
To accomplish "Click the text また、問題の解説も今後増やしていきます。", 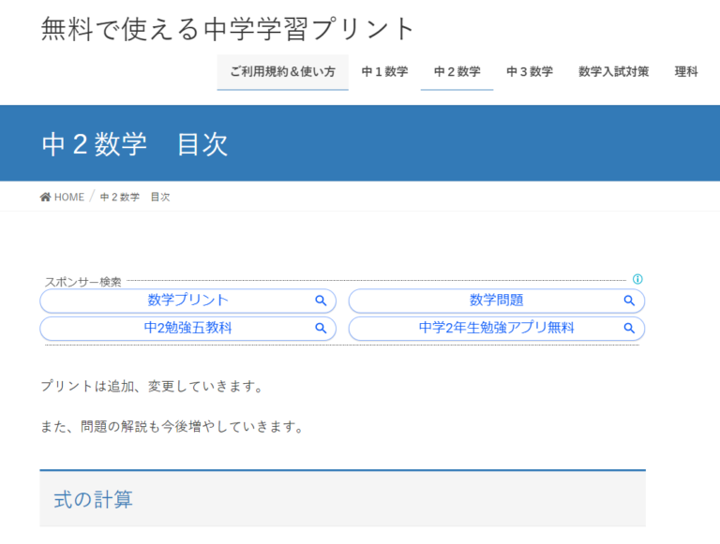I will click(x=173, y=427).
